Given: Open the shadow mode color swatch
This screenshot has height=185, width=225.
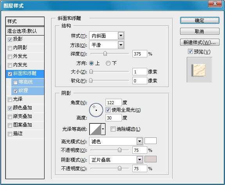Looking at the screenshot, I should [150, 159].
